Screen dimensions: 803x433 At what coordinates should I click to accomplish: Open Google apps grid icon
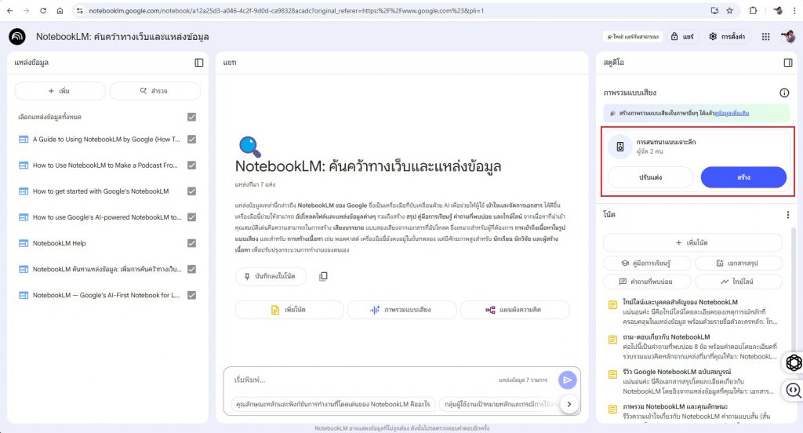[765, 36]
